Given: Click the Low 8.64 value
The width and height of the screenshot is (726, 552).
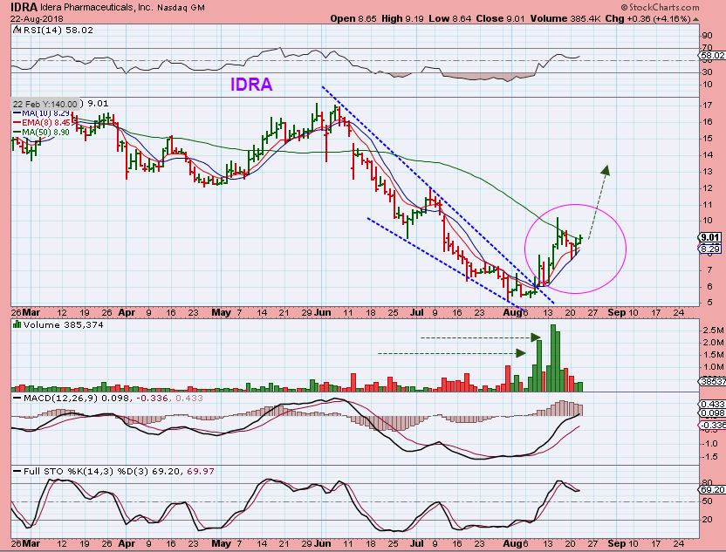Looking at the screenshot, I should (449, 19).
